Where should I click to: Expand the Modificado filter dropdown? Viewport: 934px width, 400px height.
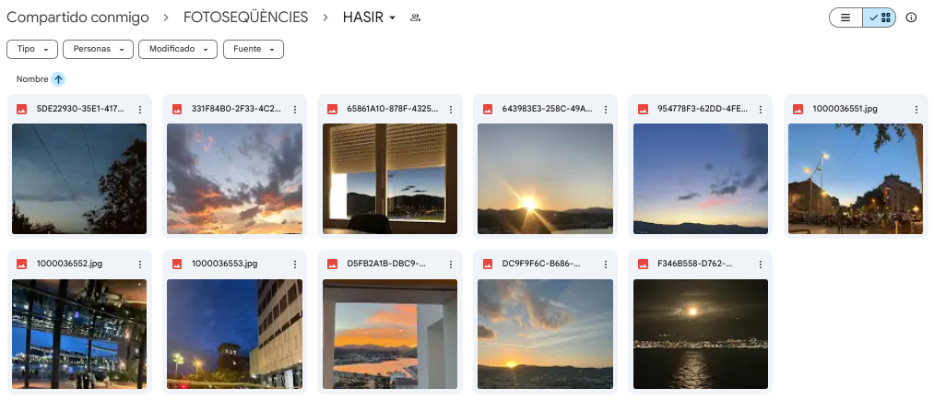pyautogui.click(x=178, y=50)
